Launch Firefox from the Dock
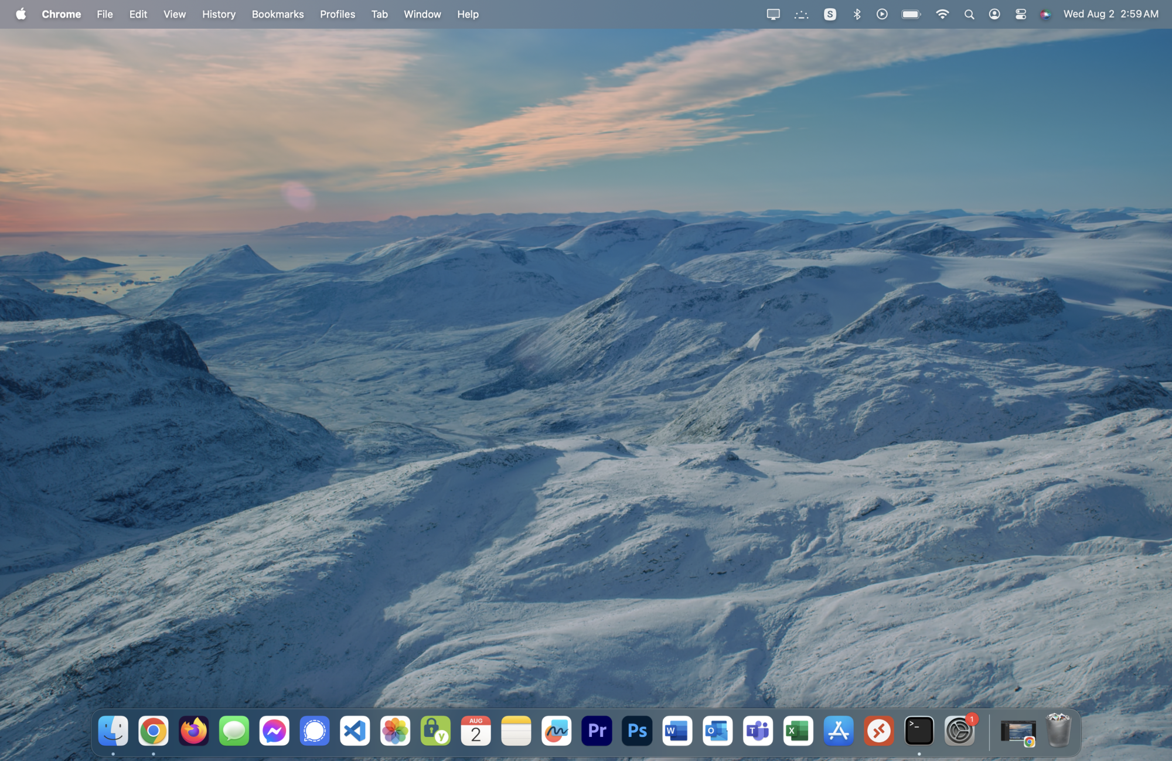The width and height of the screenshot is (1172, 761). tap(193, 731)
